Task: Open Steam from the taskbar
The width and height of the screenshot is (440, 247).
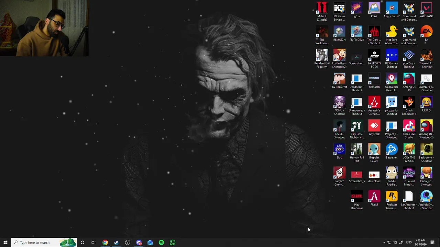Action: click(x=116, y=243)
